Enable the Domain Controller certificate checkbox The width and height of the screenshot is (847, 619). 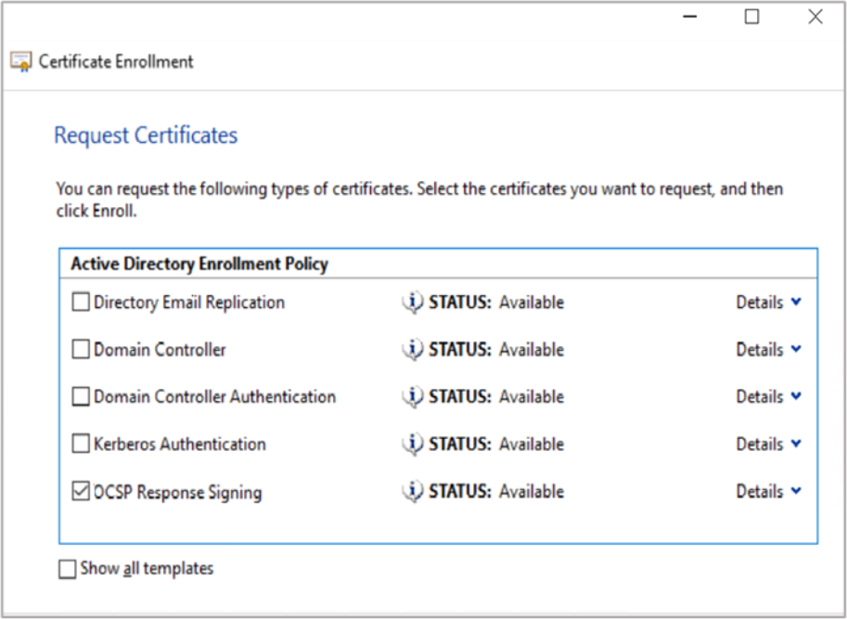pos(82,350)
